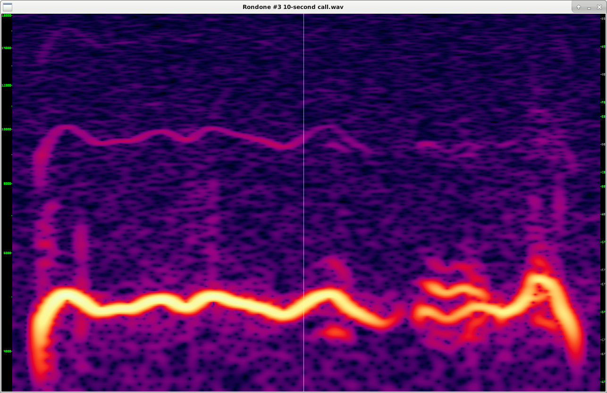Click the E7 note label on right axis
The width and height of the screenshot is (607, 393).
pyautogui.click(x=602, y=284)
